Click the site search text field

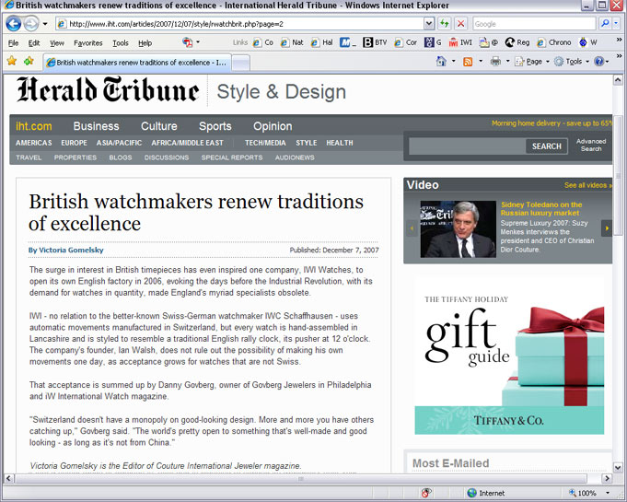pos(467,146)
